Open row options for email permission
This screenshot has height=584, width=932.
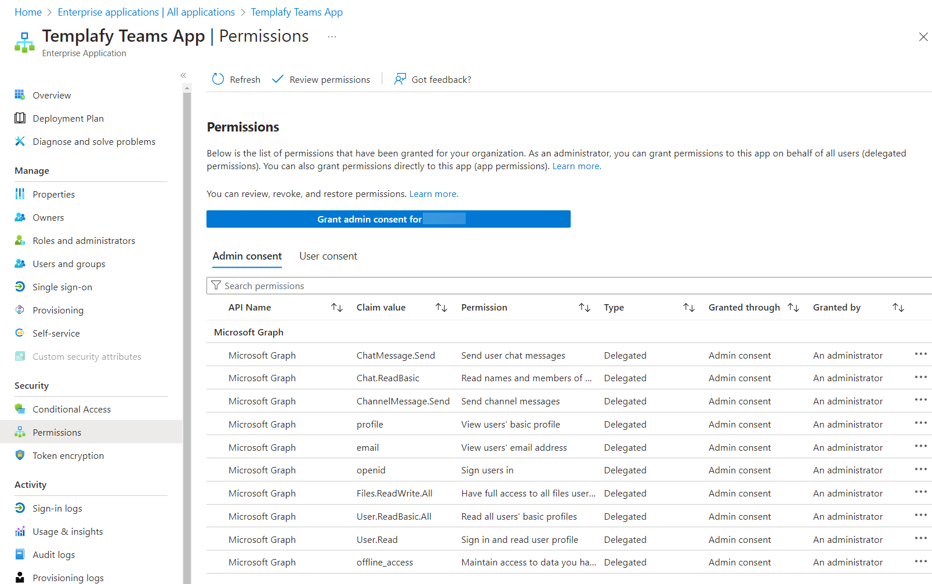coord(920,446)
